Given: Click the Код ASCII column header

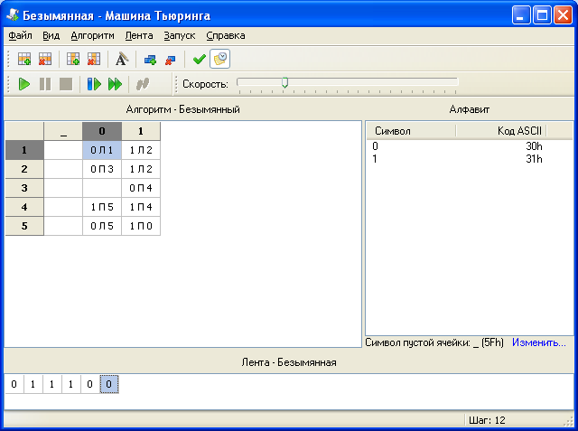Looking at the screenshot, I should click(501, 131).
